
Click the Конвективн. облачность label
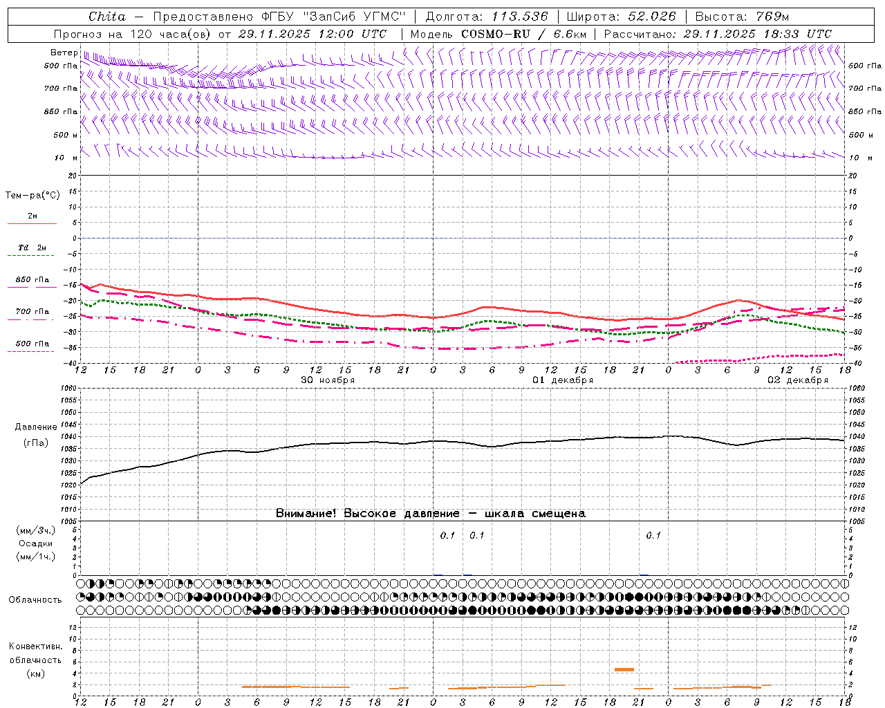coord(35,653)
